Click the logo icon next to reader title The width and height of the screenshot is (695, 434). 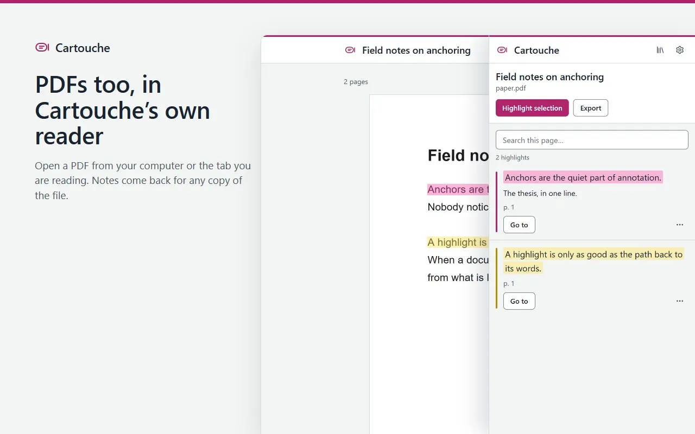pyautogui.click(x=350, y=50)
